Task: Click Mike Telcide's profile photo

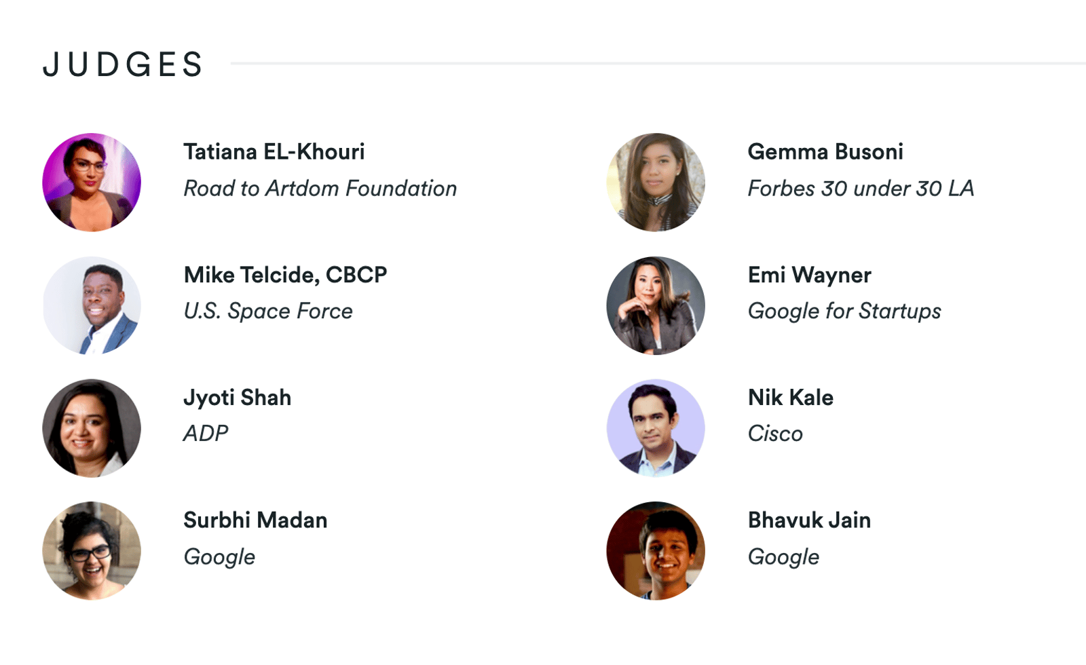Action: coord(92,305)
